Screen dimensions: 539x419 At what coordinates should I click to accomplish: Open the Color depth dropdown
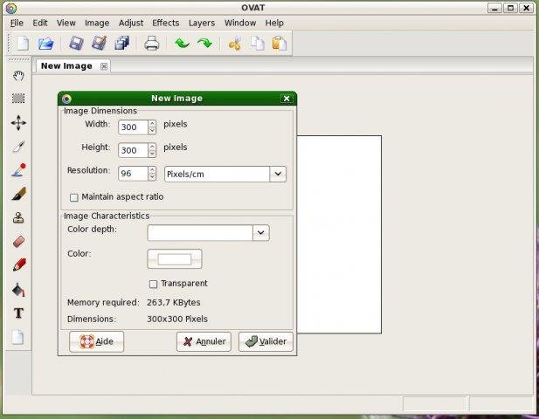260,233
